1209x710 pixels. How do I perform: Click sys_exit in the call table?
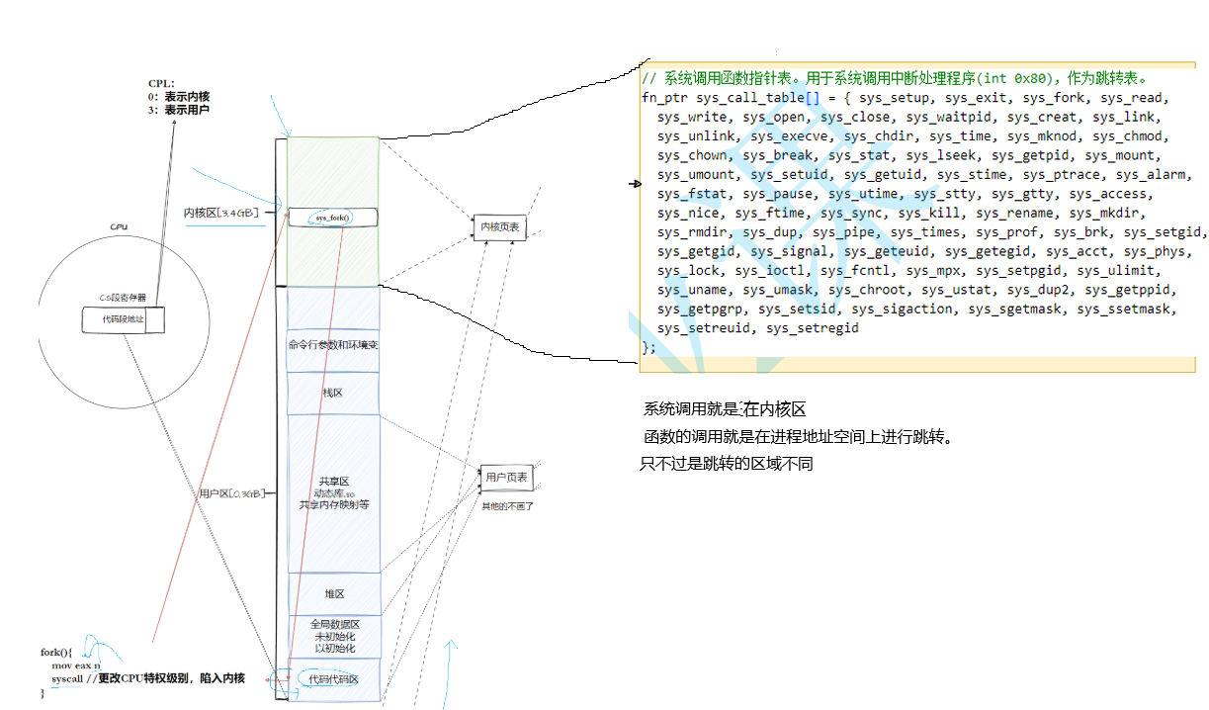tap(977, 98)
